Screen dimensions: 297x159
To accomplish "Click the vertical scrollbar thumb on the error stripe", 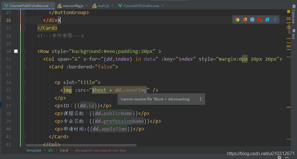I will click(x=289, y=28).
